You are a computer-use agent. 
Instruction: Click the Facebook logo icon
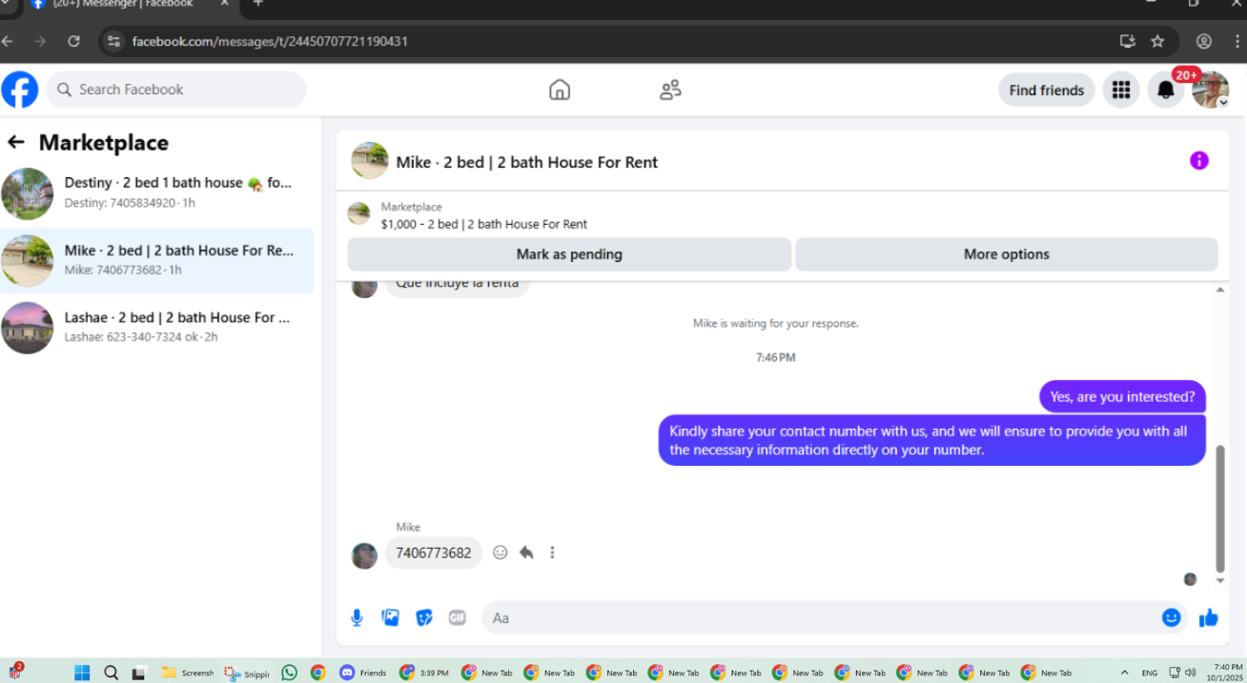point(20,90)
